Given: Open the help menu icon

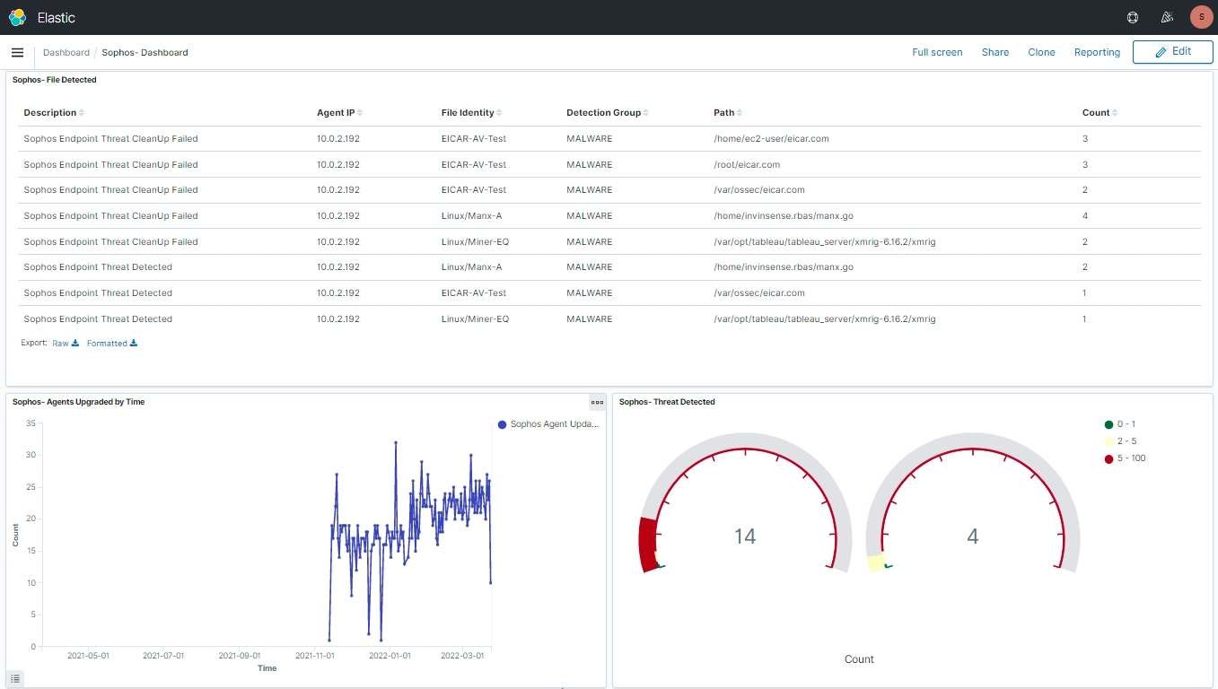Looking at the screenshot, I should coord(1133,17).
